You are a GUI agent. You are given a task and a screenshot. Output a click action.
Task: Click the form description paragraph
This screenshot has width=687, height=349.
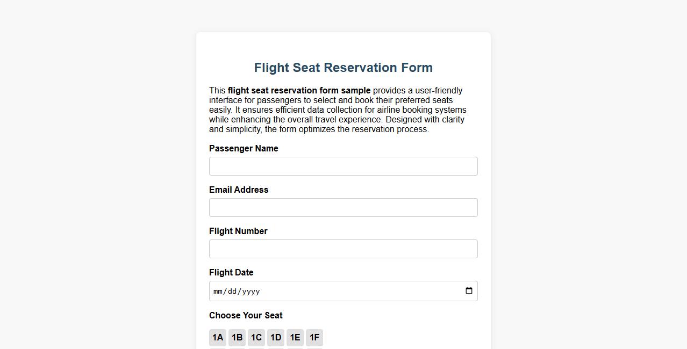coord(338,110)
